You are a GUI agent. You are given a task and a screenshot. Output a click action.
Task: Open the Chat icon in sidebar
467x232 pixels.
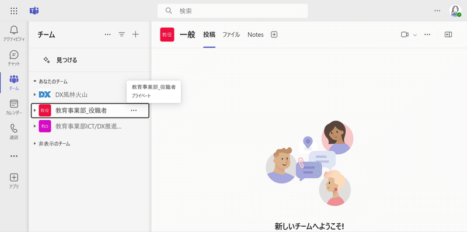[x=14, y=55]
